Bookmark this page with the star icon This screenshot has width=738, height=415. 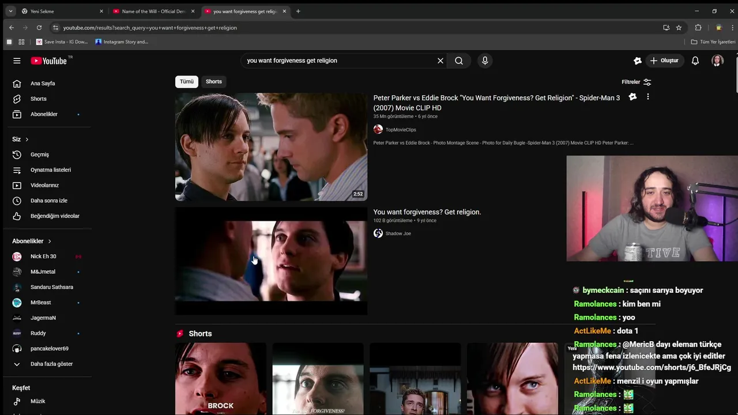679,27
